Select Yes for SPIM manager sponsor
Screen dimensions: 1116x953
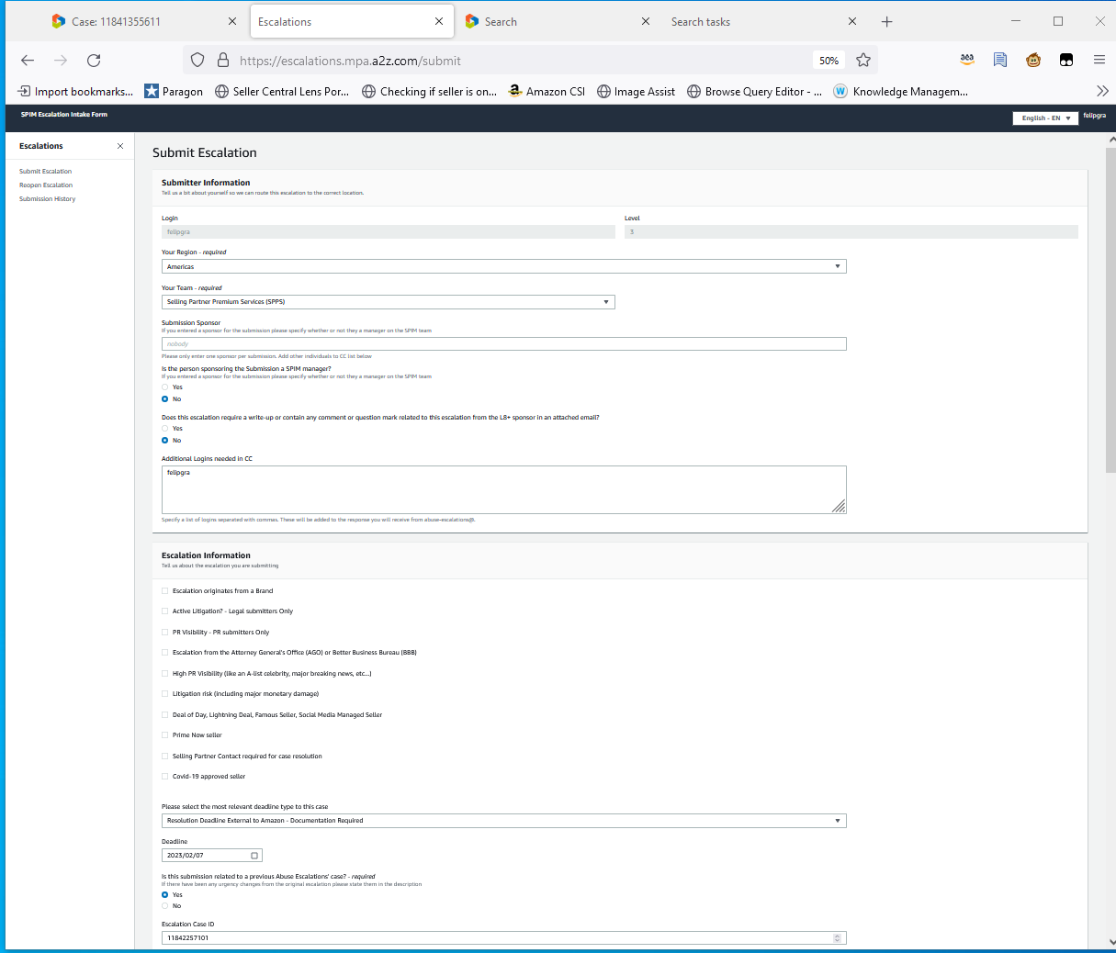coord(165,387)
